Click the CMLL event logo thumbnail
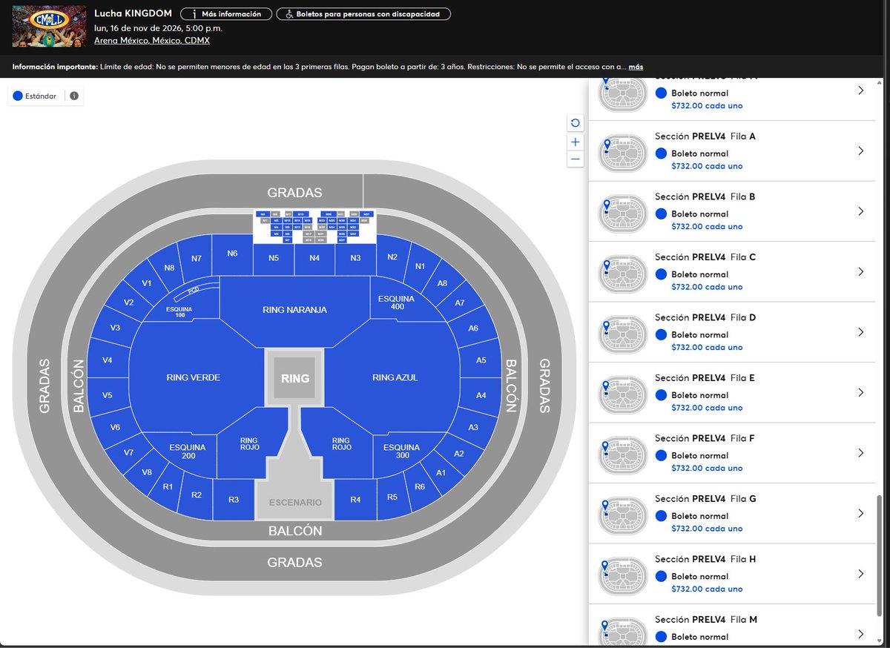This screenshot has width=890, height=648. (x=49, y=26)
